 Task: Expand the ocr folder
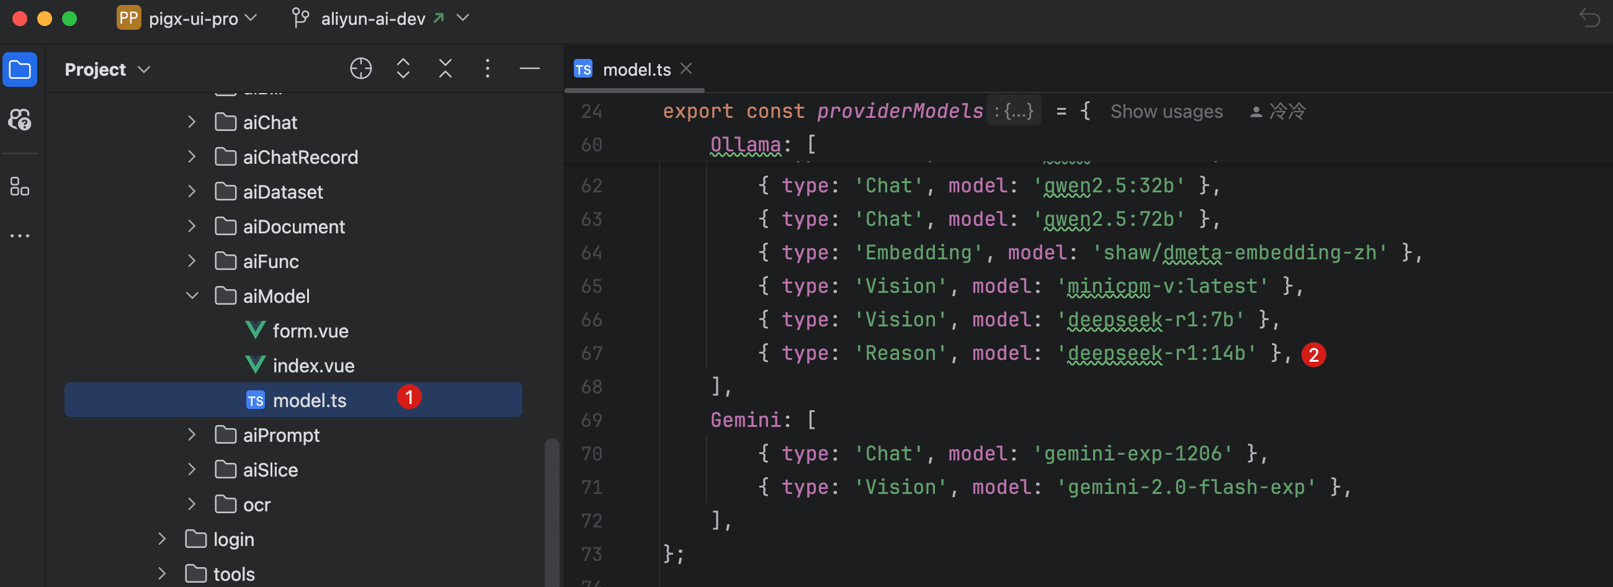point(192,504)
